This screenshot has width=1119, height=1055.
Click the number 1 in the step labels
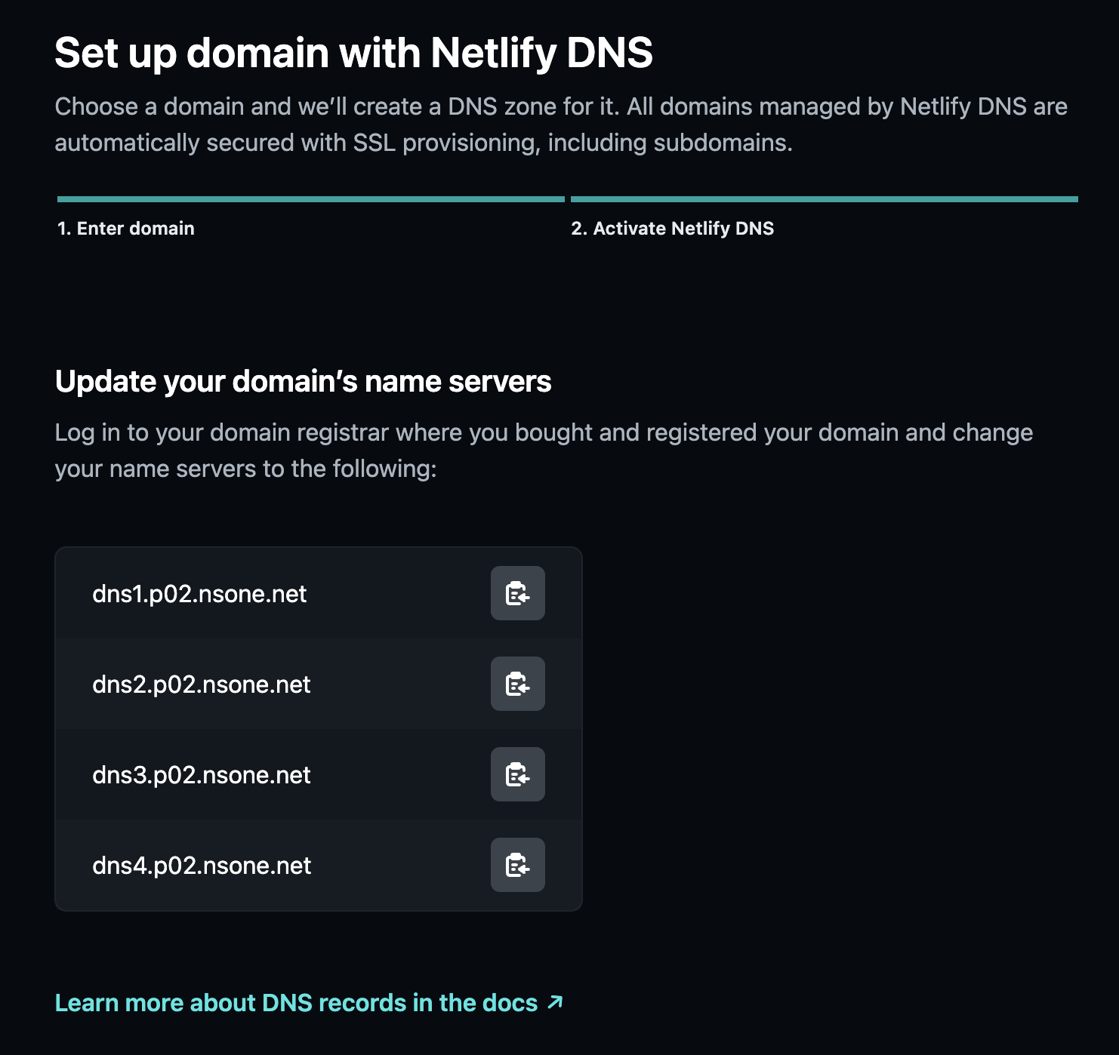coord(63,229)
